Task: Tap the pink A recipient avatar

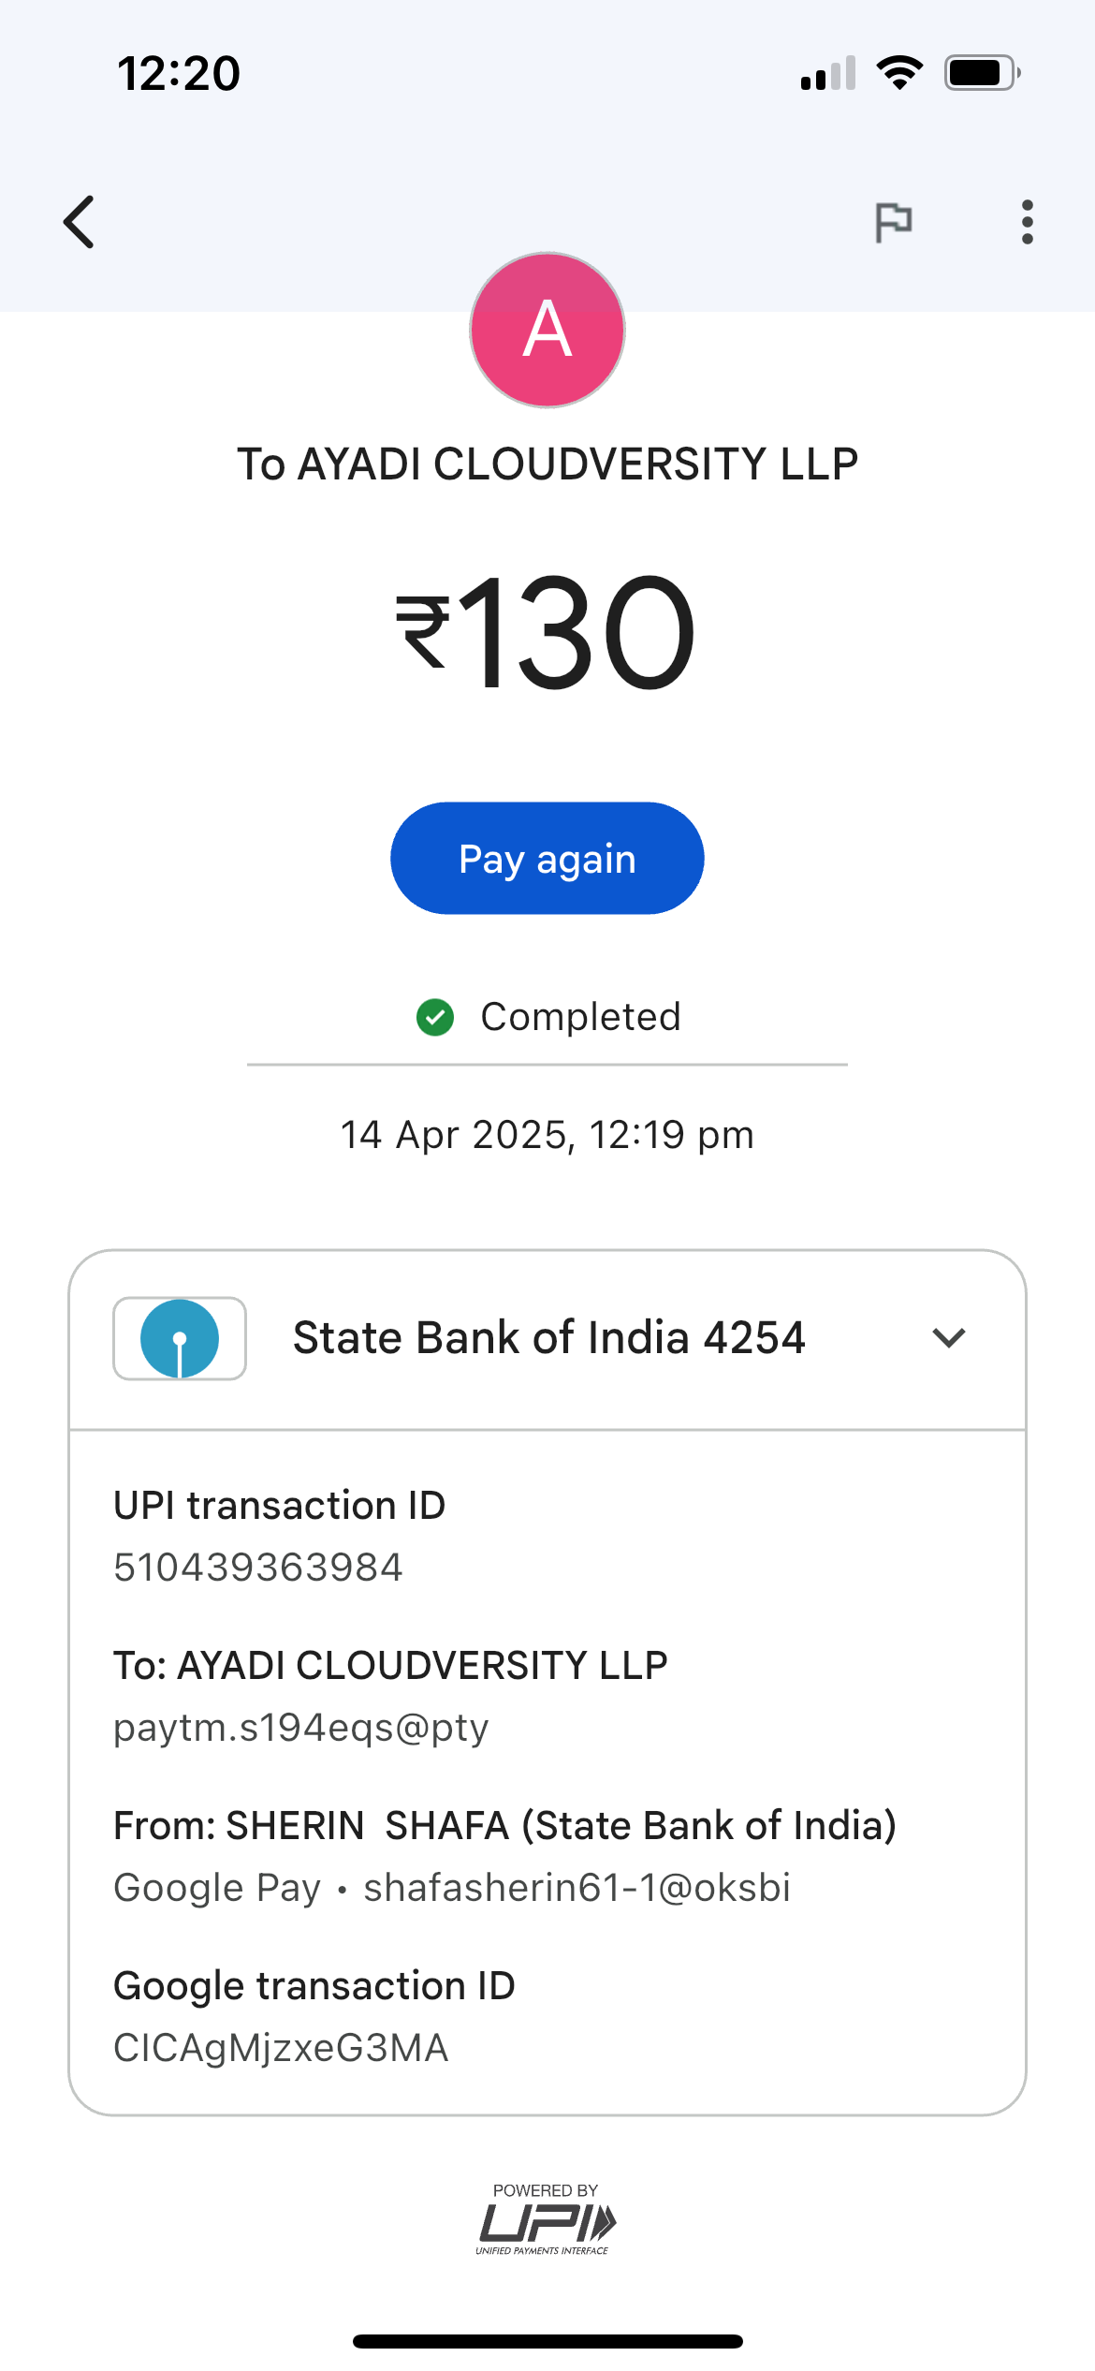Action: pos(547,331)
